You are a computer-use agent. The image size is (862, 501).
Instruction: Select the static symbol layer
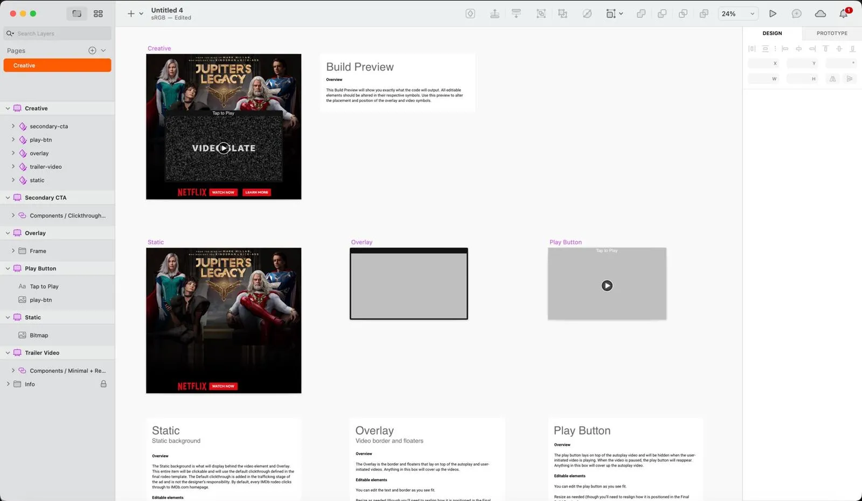57,180
